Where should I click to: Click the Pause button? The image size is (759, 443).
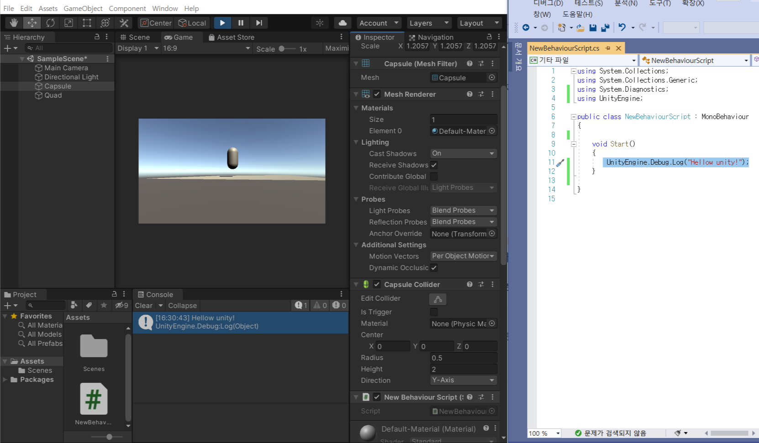pos(241,23)
